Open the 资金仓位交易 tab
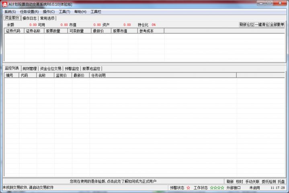 coord(51,68)
